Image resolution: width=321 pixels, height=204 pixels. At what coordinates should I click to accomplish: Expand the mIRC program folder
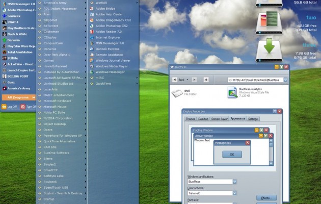(x=113, y=78)
